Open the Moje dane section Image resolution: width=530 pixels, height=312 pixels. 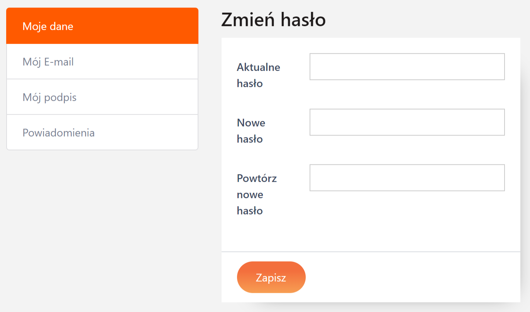pyautogui.click(x=102, y=26)
